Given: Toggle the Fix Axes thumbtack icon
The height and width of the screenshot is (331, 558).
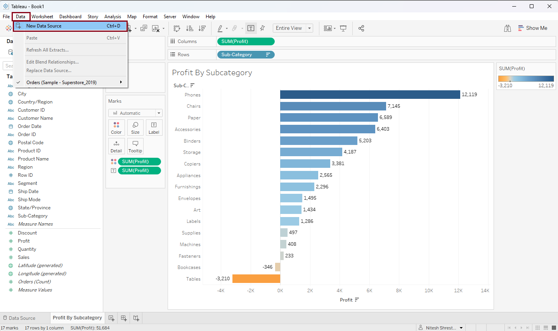Looking at the screenshot, I should [263, 28].
